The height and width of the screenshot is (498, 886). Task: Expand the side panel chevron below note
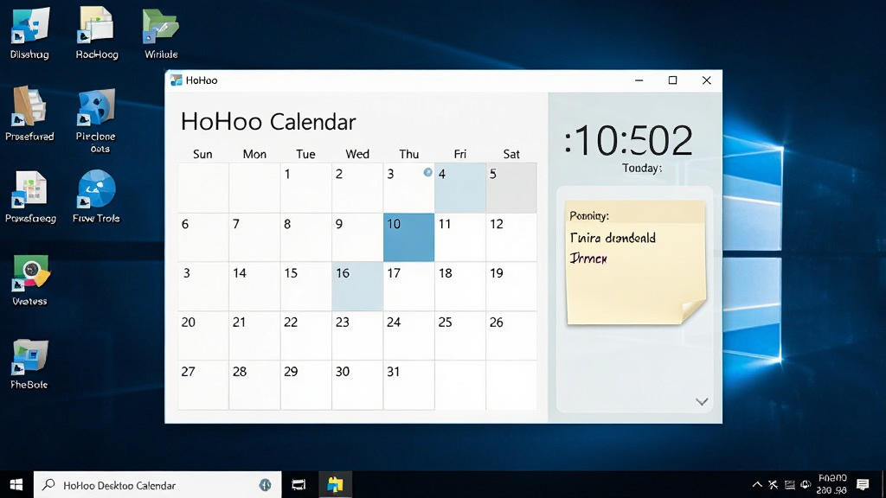click(x=702, y=401)
